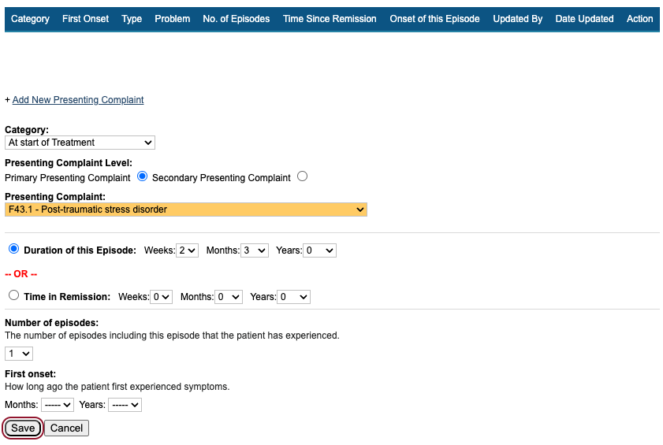Click the Cancel button
The image size is (663, 445).
66,428
